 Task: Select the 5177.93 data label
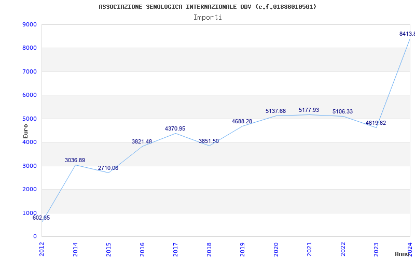point(309,110)
